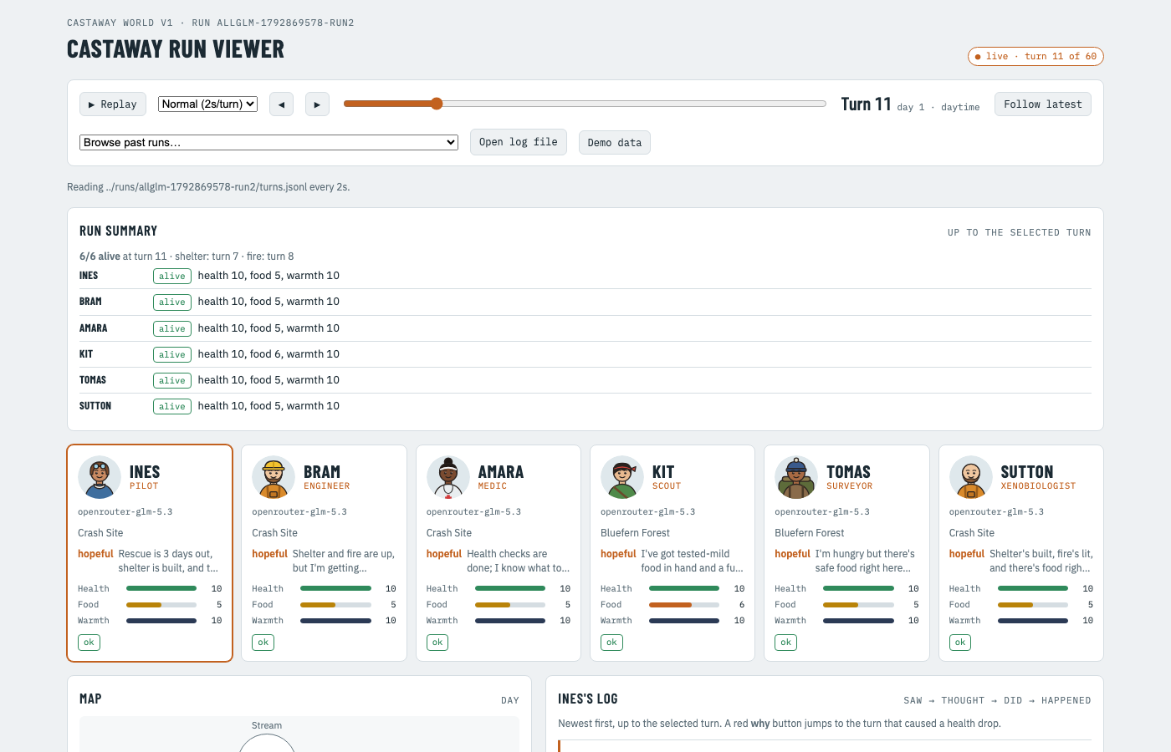Viewport: 1171px width, 752px height.
Task: Load the Demo data
Action: point(615,143)
